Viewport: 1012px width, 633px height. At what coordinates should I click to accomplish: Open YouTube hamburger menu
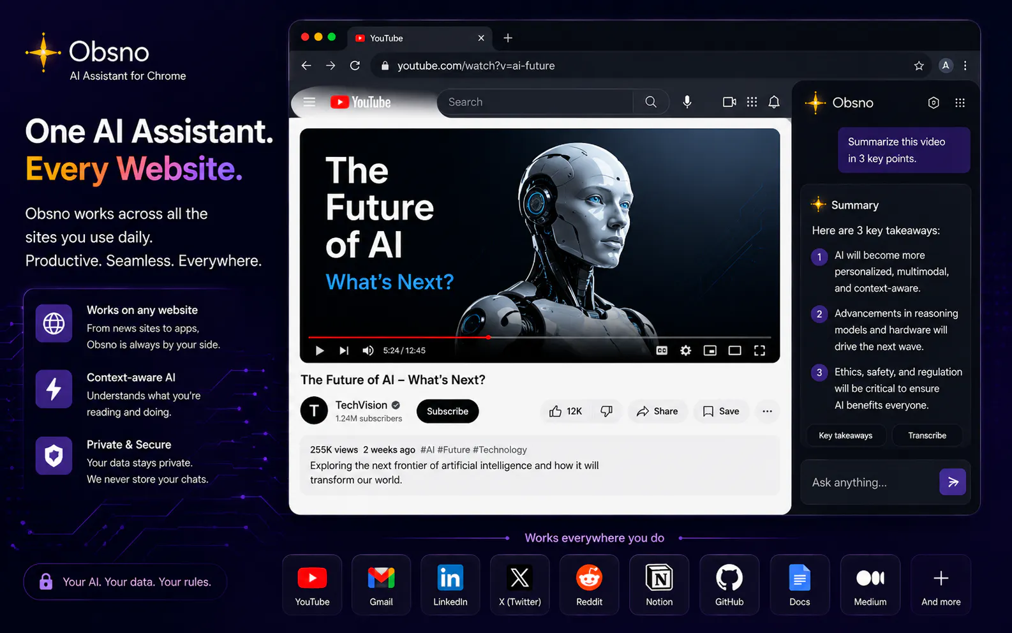309,102
